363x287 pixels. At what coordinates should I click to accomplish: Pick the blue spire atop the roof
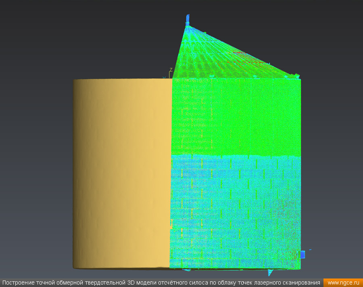pos(188,20)
